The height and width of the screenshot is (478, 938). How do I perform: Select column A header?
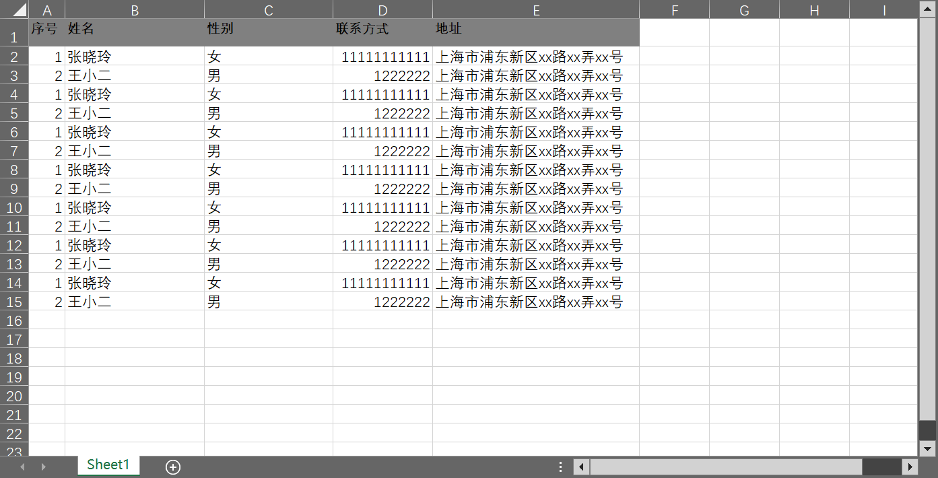click(x=47, y=9)
